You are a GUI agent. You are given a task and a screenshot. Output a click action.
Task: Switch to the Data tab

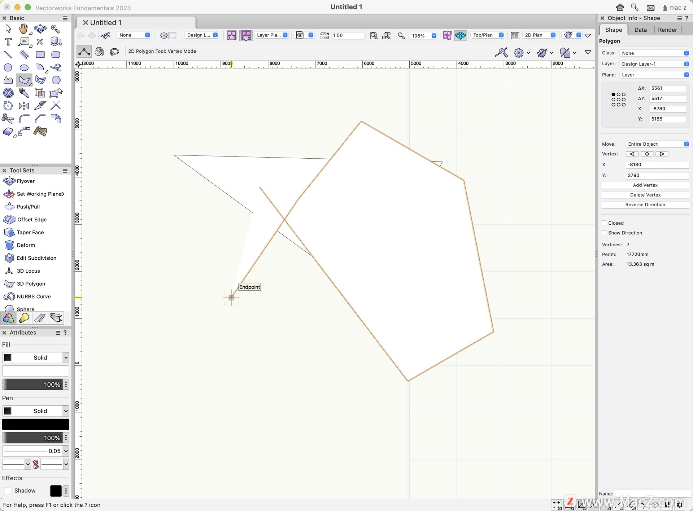[x=640, y=30]
